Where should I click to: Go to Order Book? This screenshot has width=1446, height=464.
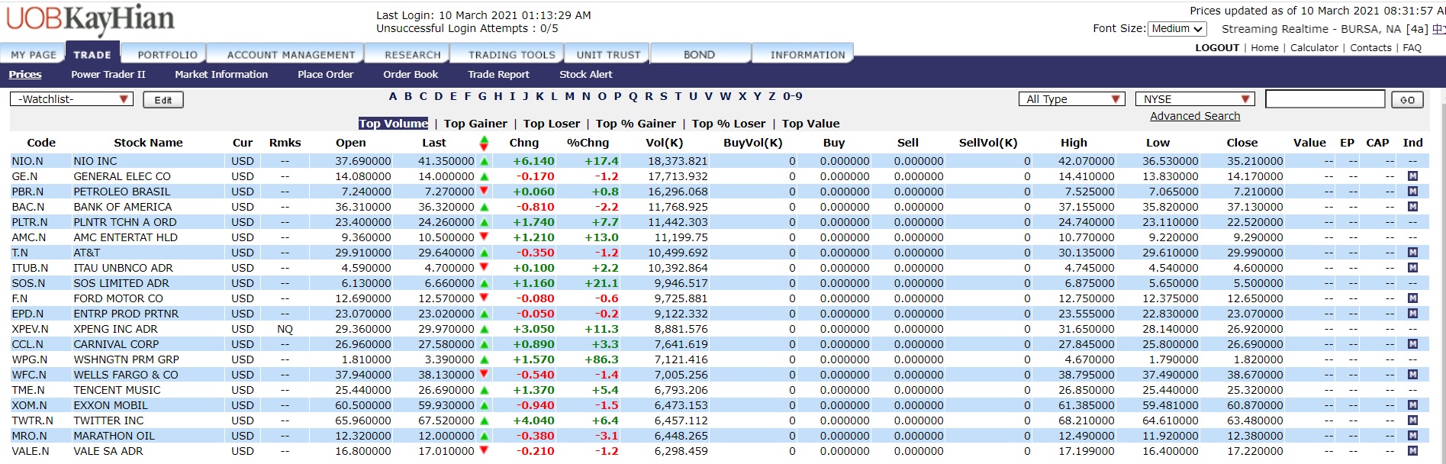[411, 75]
